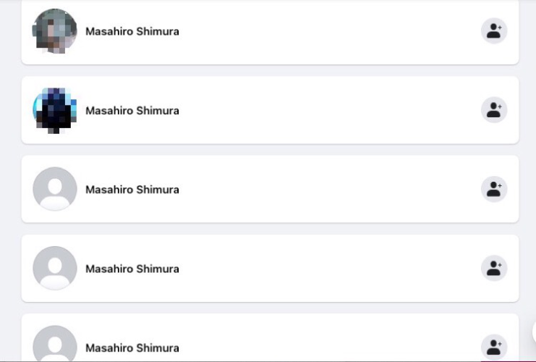The image size is (536, 362).
Task: Click Masahiro Shimura name in bottom result
Action: point(132,348)
